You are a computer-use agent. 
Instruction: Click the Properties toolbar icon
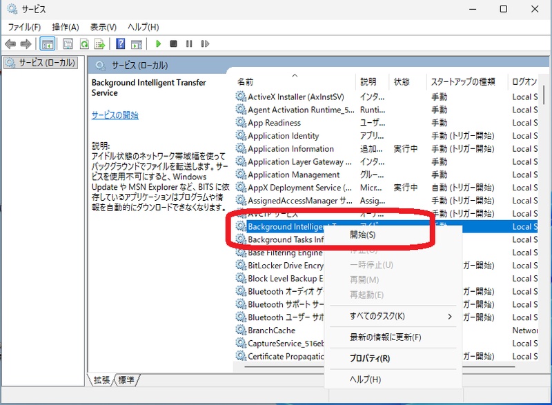(x=68, y=44)
